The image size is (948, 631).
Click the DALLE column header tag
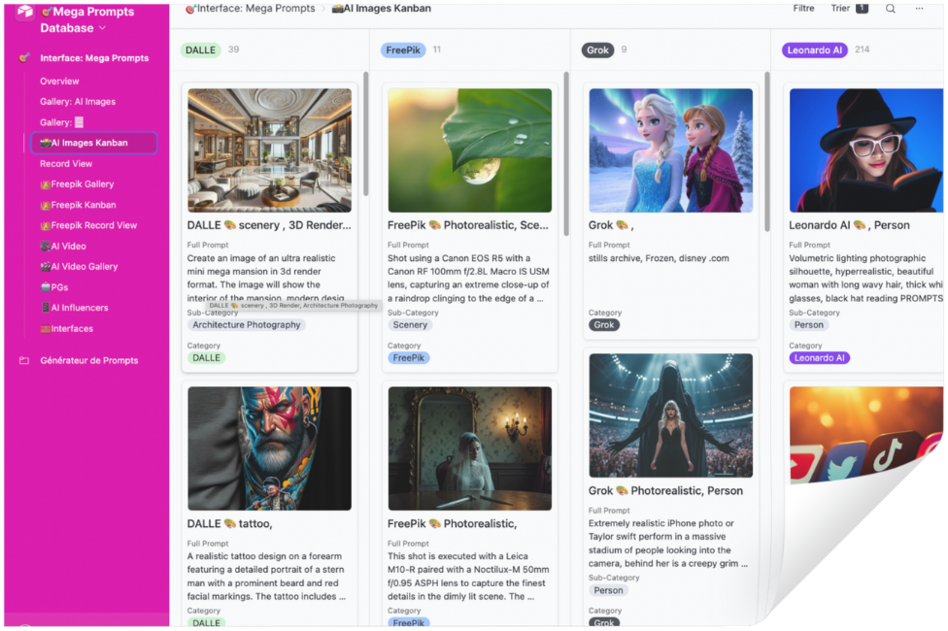coord(200,50)
